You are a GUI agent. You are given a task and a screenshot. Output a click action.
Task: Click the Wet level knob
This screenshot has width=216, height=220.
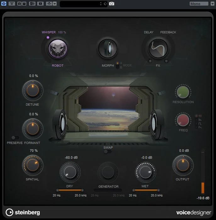coord(145,172)
